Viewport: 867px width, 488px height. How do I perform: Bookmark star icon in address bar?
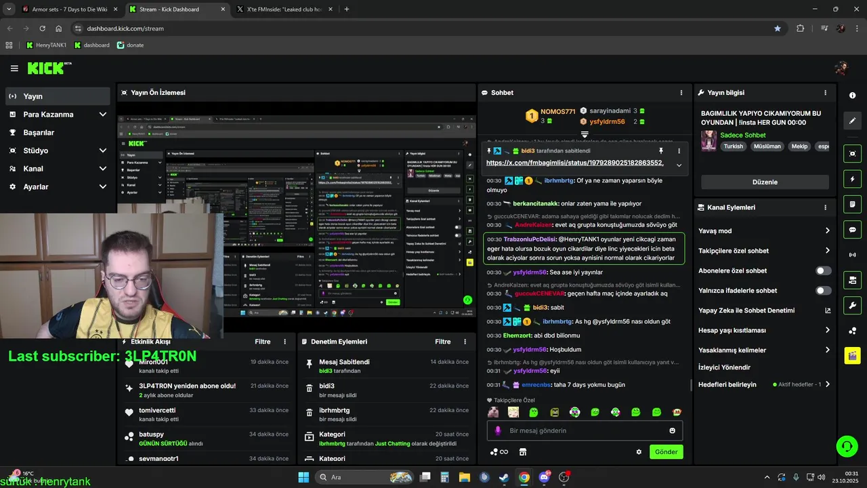pyautogui.click(x=777, y=28)
